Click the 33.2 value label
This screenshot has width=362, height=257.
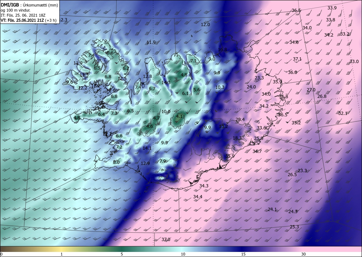pyautogui.click(x=345, y=34)
